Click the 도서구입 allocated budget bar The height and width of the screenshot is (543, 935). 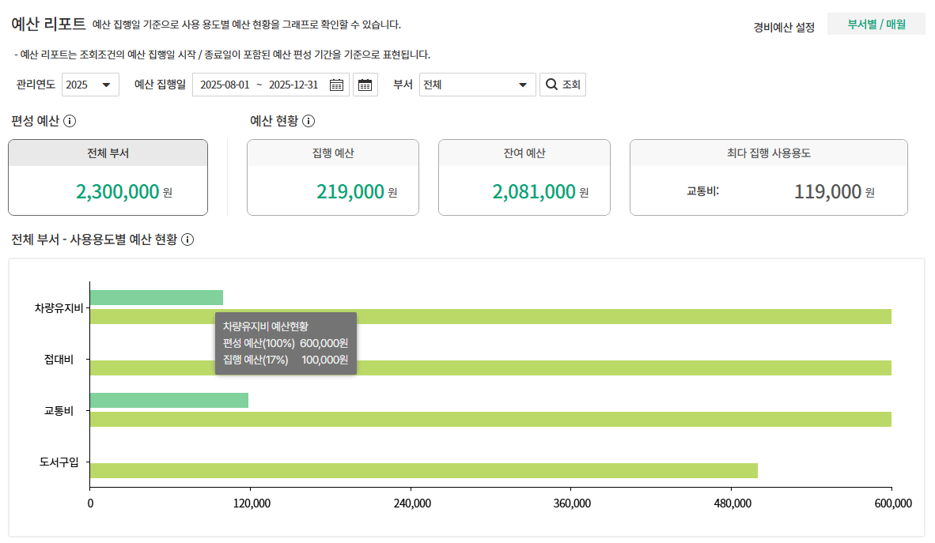[x=423, y=471]
